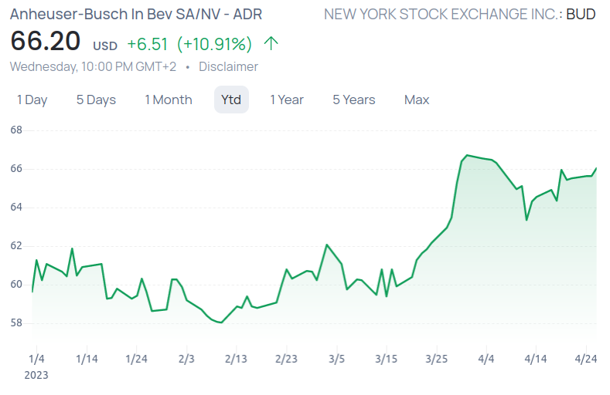The image size is (610, 395).
Task: Click the 58 y-axis label
Action: 16,322
